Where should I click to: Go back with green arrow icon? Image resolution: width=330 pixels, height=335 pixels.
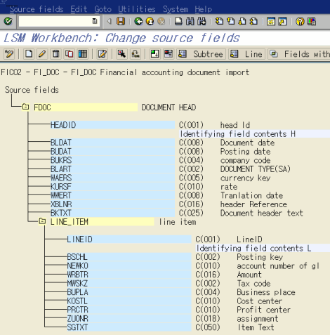coord(138,22)
